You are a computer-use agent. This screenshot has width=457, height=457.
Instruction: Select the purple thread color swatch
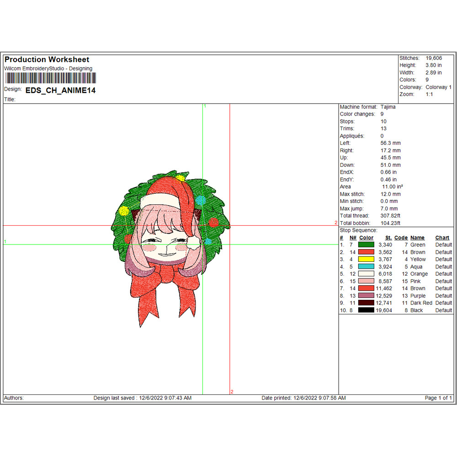(x=366, y=296)
